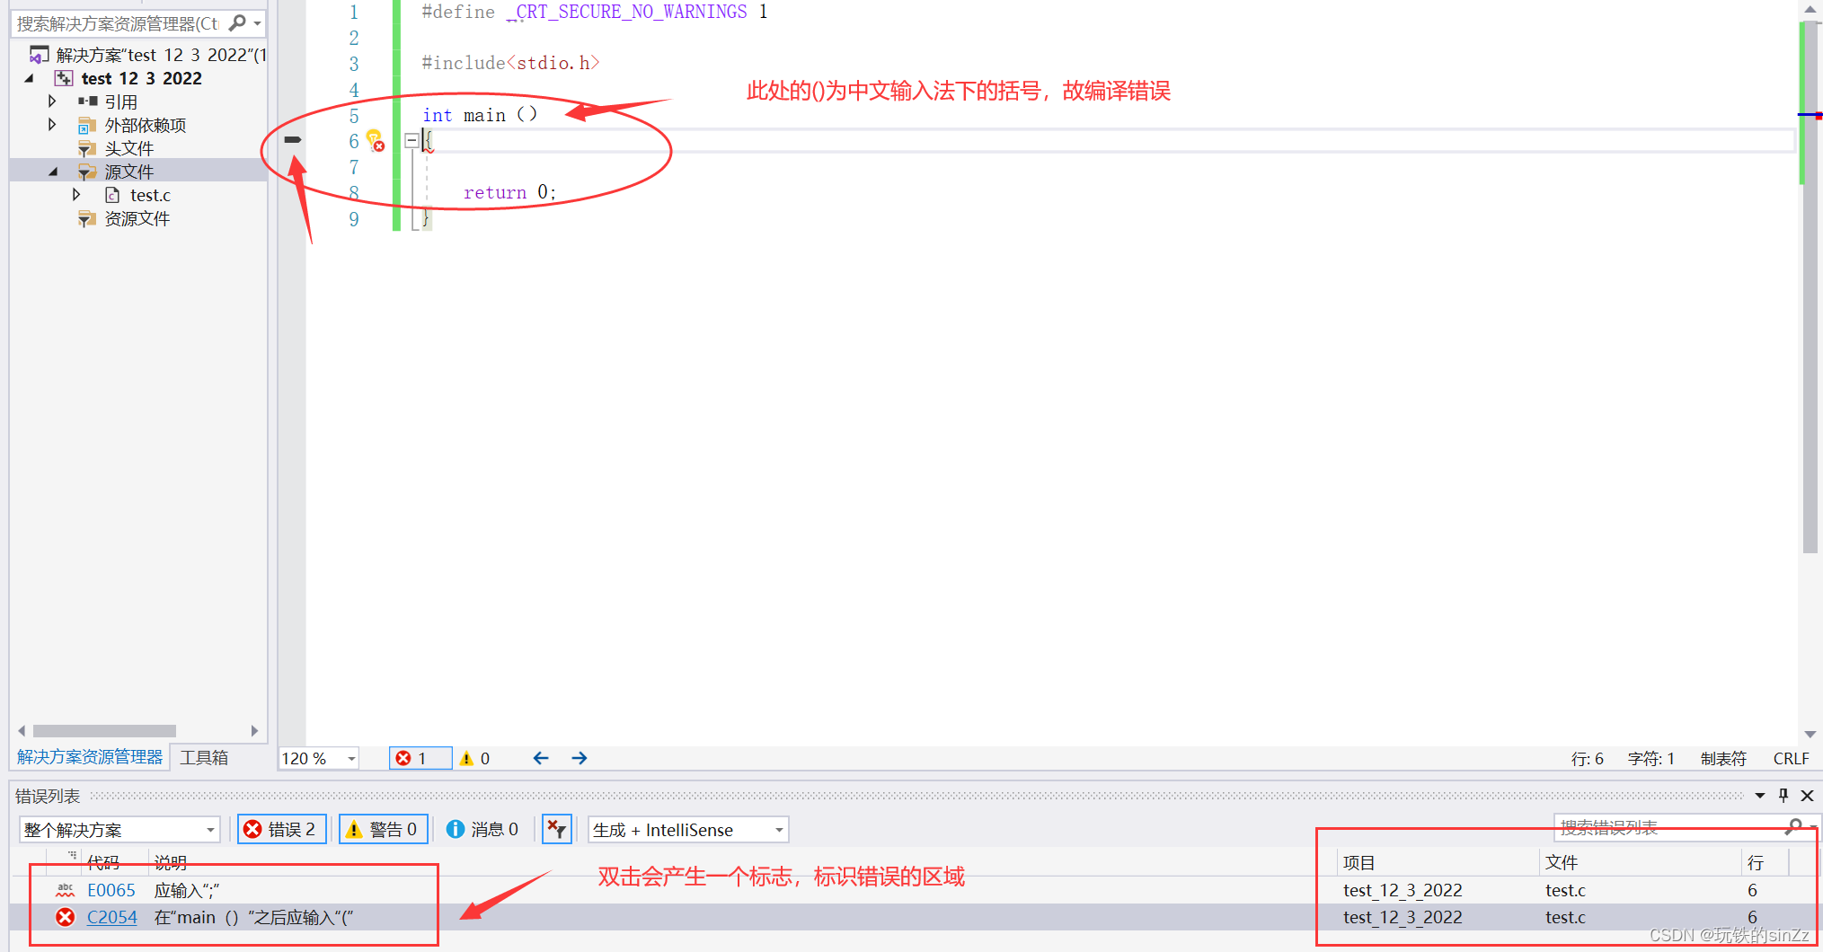
Task: Click the IntelliSense icon for E0065
Action: tap(66, 890)
